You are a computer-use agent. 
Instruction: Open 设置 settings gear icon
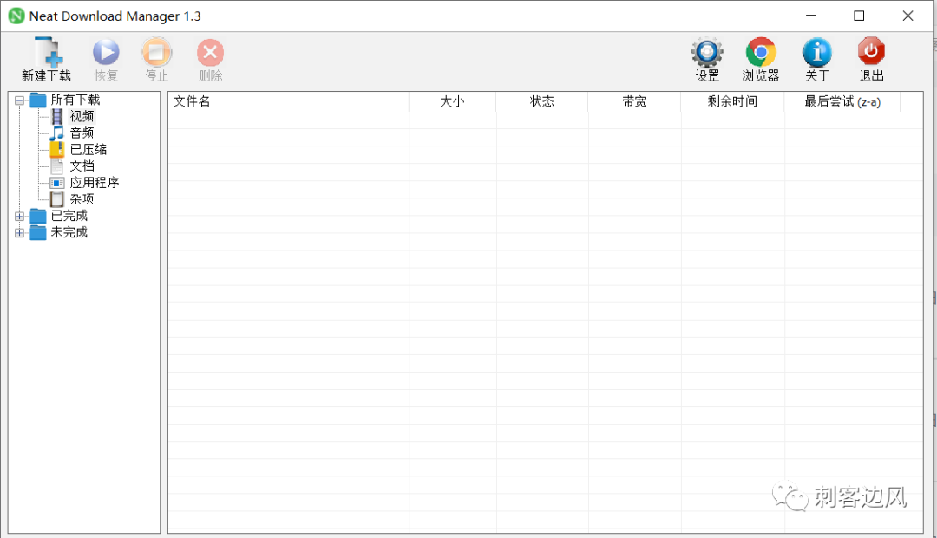708,52
